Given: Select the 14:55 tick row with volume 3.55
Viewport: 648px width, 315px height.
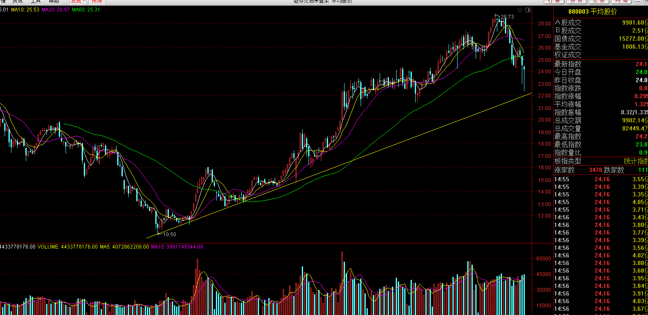Looking at the screenshot, I should [601, 179].
